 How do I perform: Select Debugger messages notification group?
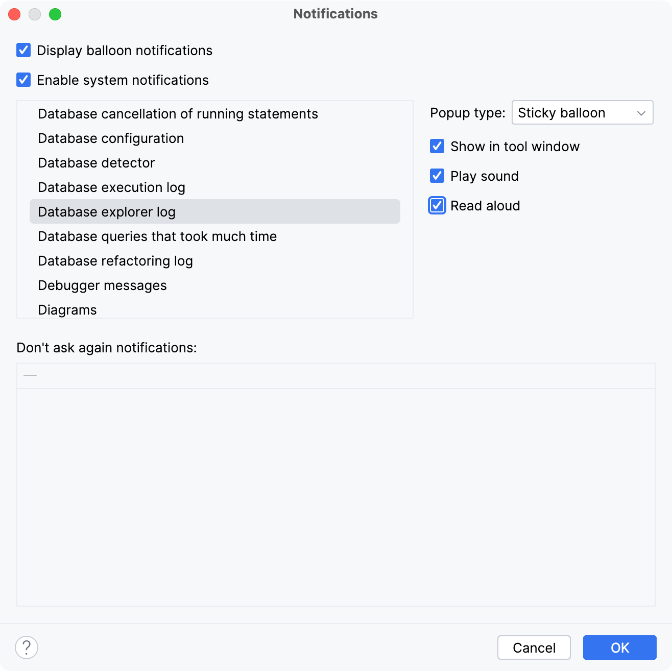pyautogui.click(x=102, y=285)
